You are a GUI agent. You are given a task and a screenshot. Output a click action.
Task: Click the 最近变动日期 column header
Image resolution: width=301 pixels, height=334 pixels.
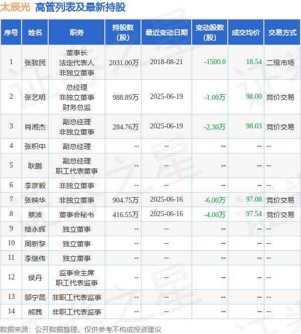(167, 33)
